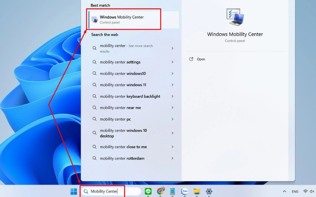316x197 pixels.
Task: Select 'mobility center pc' suggestion
Action: 133,119
